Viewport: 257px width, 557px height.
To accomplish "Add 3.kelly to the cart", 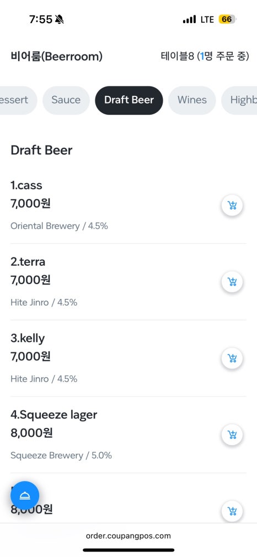I will point(232,358).
